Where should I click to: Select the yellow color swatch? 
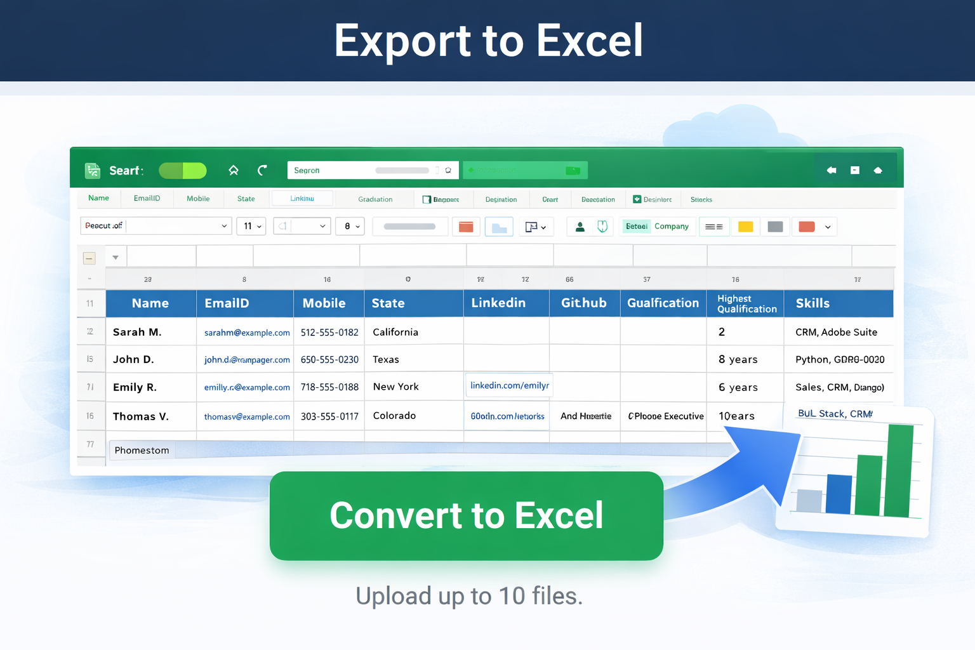pos(745,227)
